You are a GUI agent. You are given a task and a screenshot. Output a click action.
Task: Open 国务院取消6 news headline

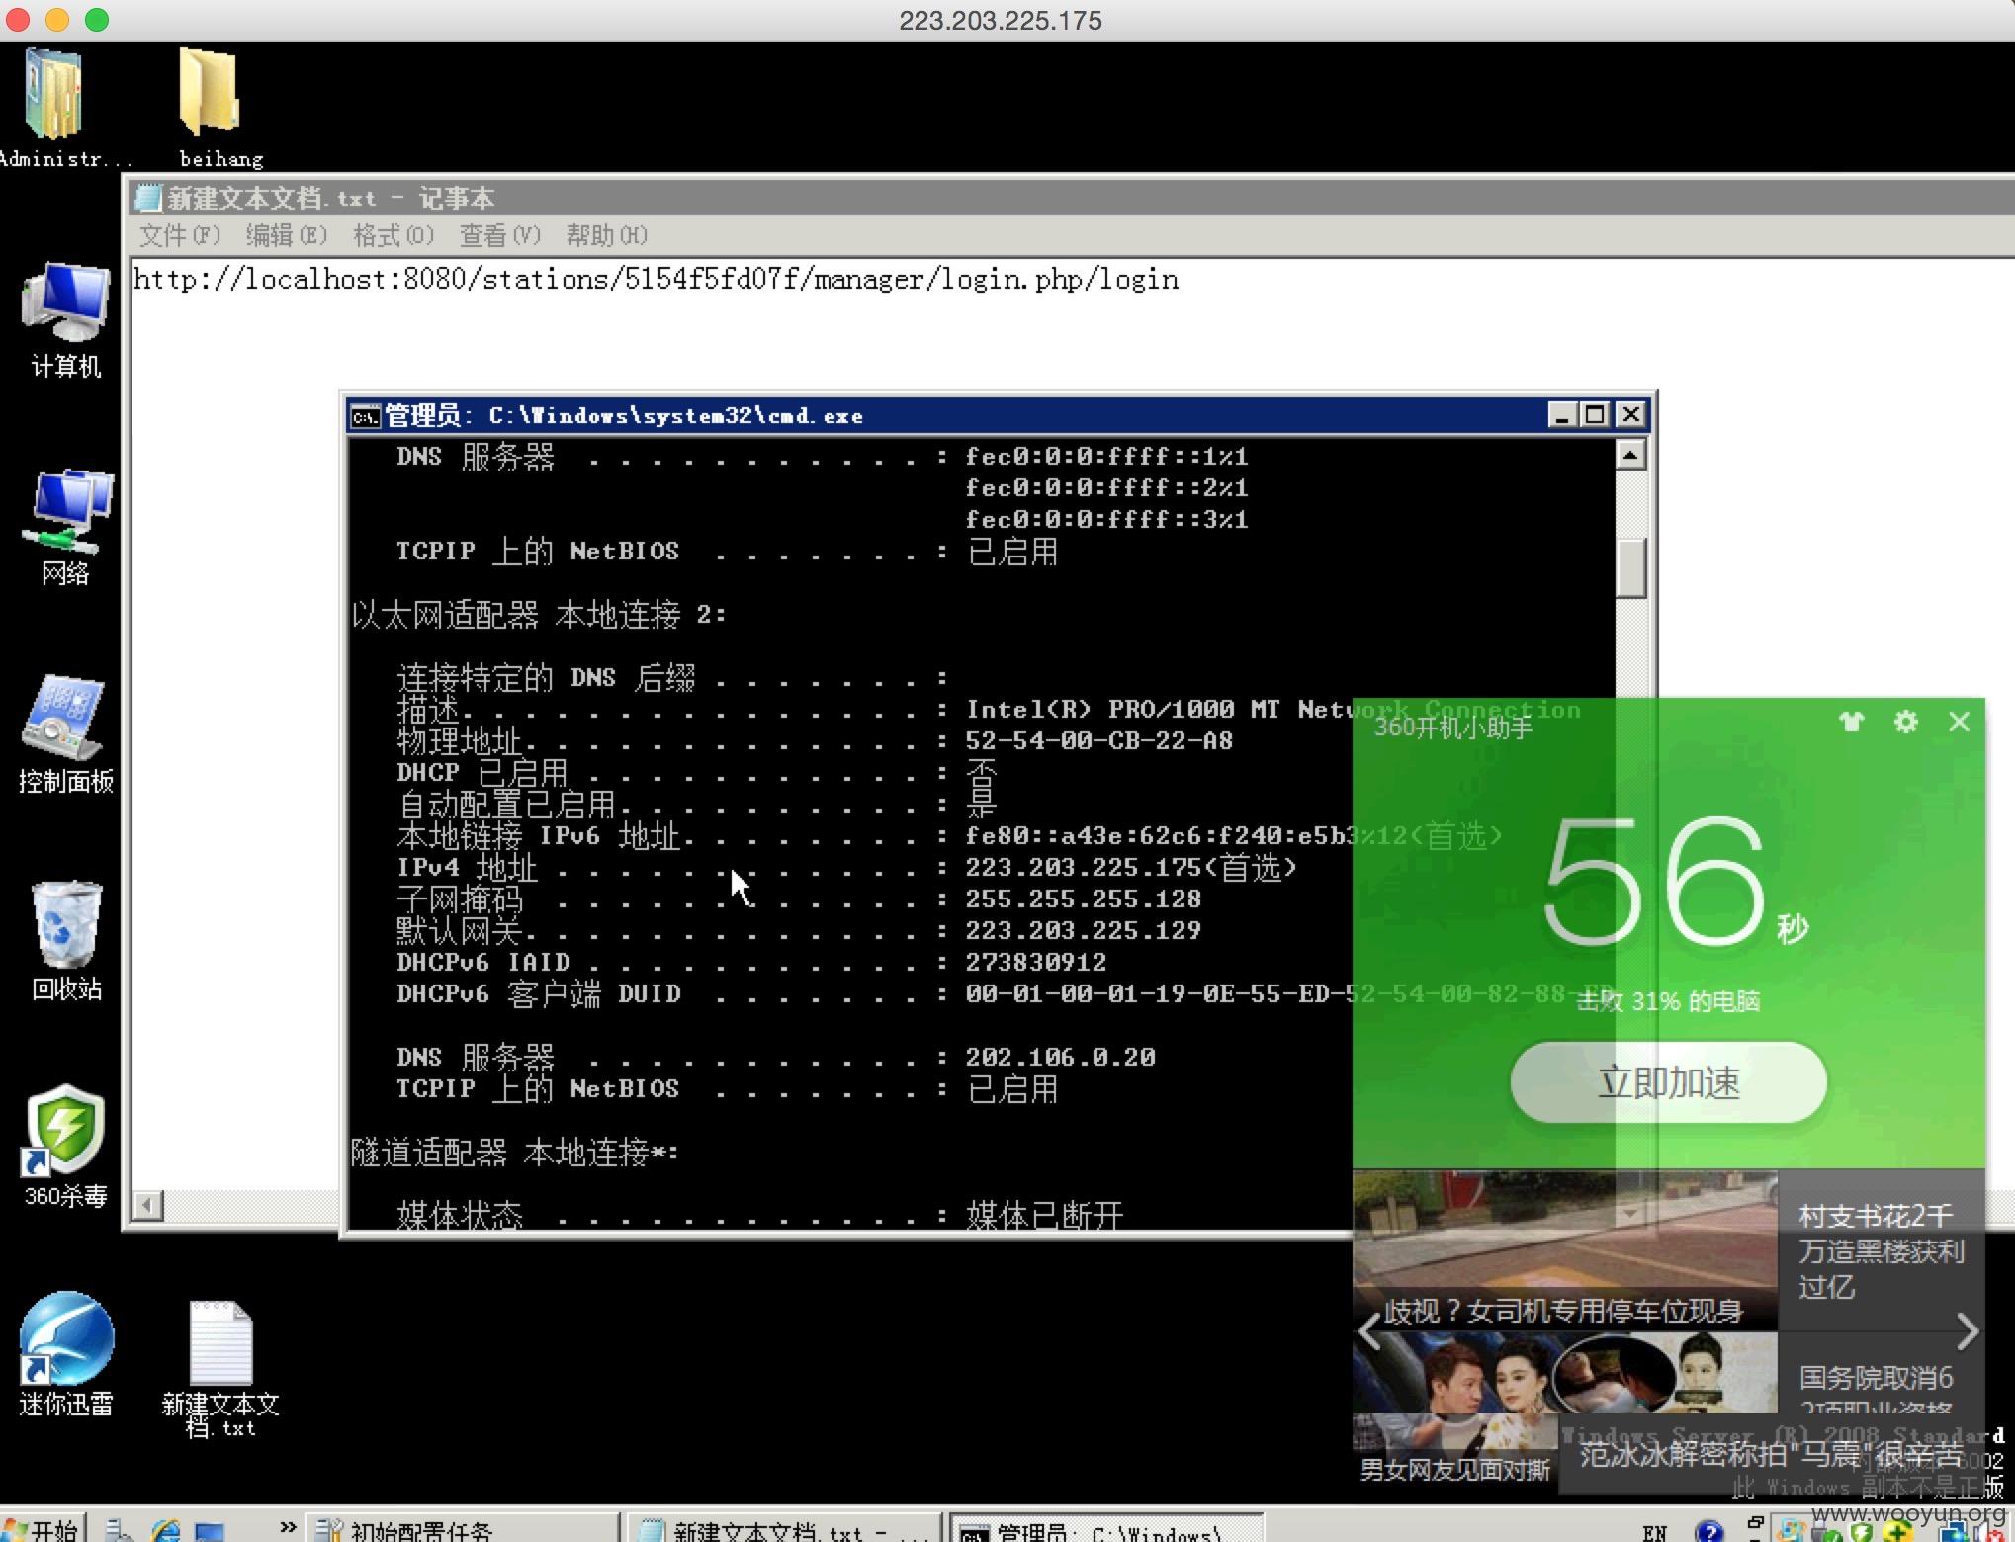pyautogui.click(x=1876, y=1378)
